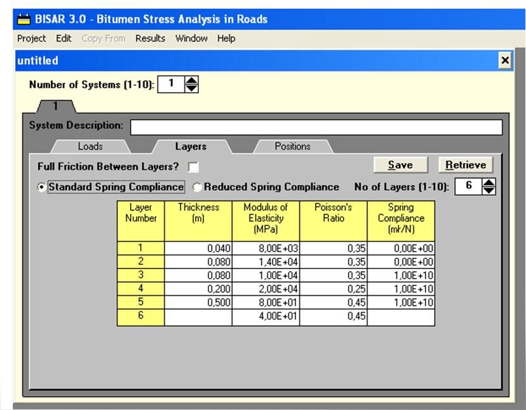Click layer 5 modulus cell 8,00E+01

[x=266, y=303]
